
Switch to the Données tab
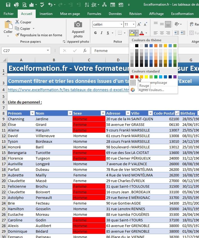coord(115,14)
